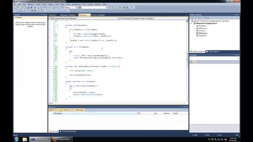Screen dimensions: 253x142
Task: Click the volume icon in system tray
Action: (222, 139)
